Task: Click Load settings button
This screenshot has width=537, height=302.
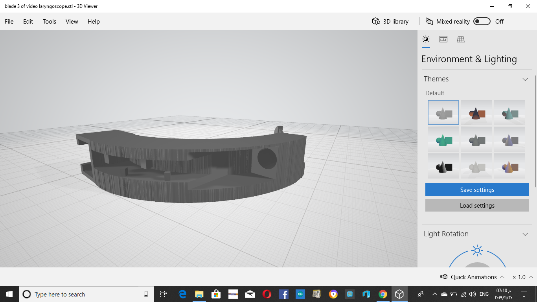Action: [x=477, y=205]
